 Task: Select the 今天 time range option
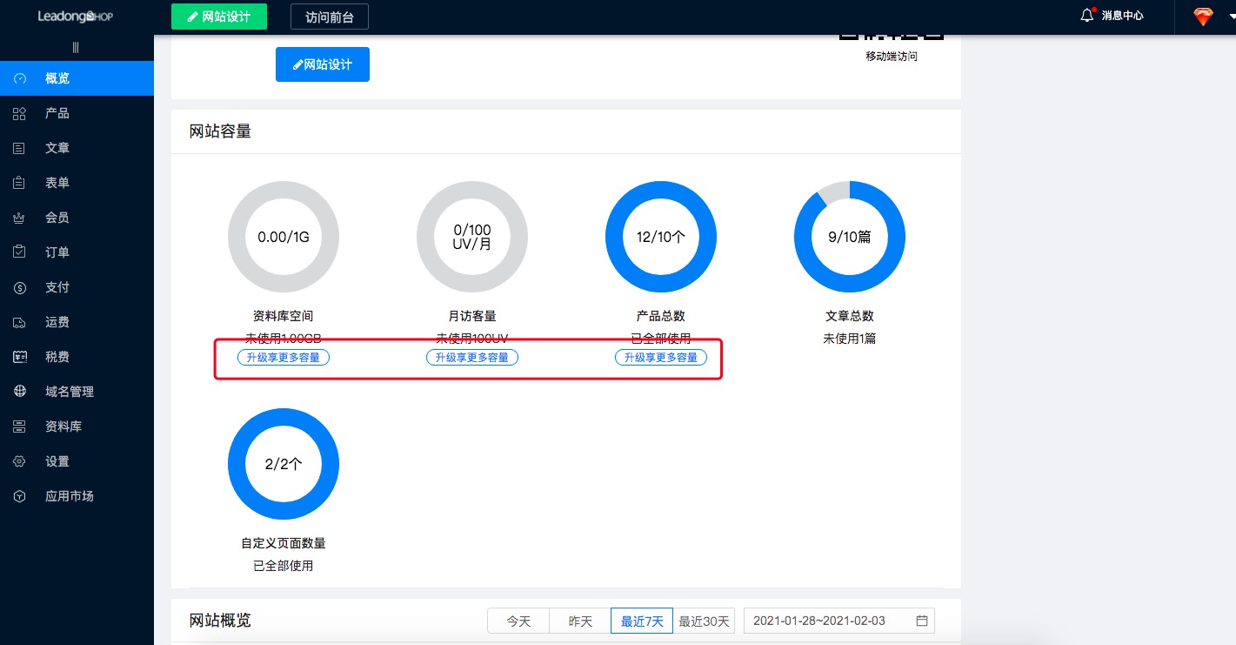518,621
